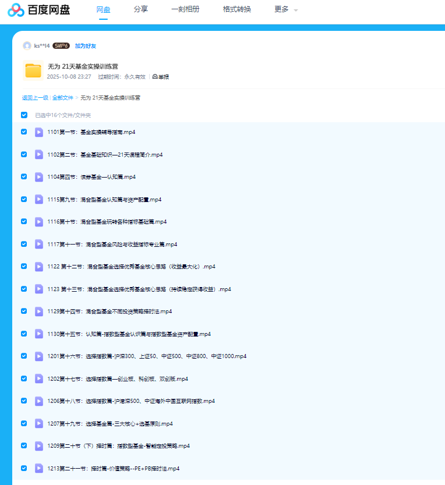Open file 1129第十四节 混合型基金不同投资策略择时法.mp4
445x485 pixels.
110,311
